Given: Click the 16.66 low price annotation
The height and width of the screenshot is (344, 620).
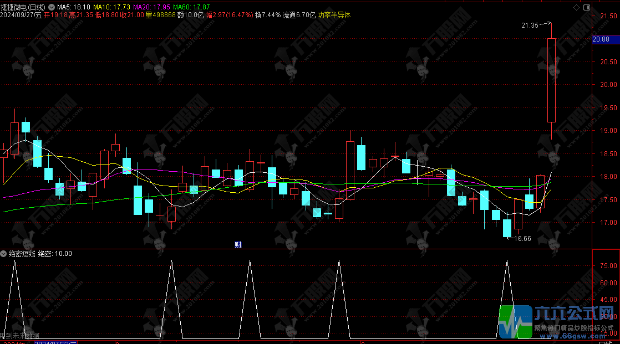Looking at the screenshot, I should pyautogui.click(x=522, y=239).
